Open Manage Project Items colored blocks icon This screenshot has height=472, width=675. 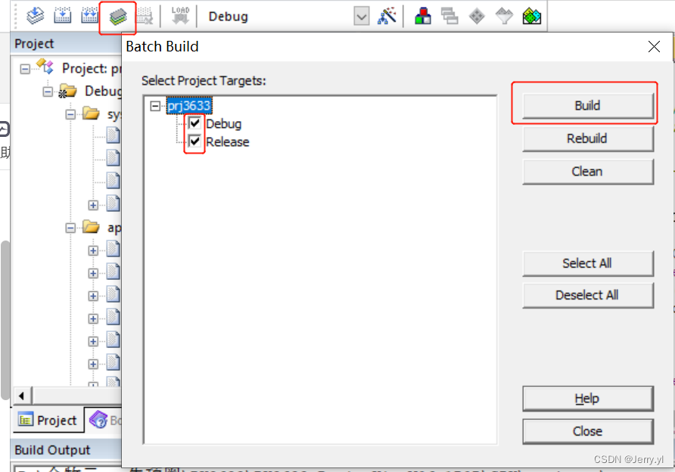click(423, 17)
